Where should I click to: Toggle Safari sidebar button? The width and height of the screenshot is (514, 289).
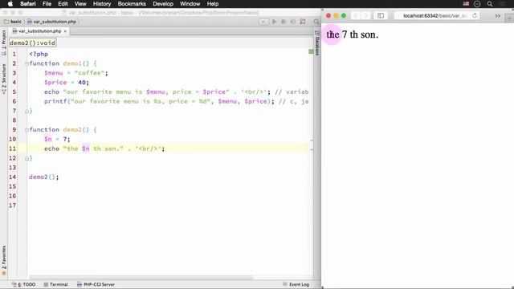point(381,16)
